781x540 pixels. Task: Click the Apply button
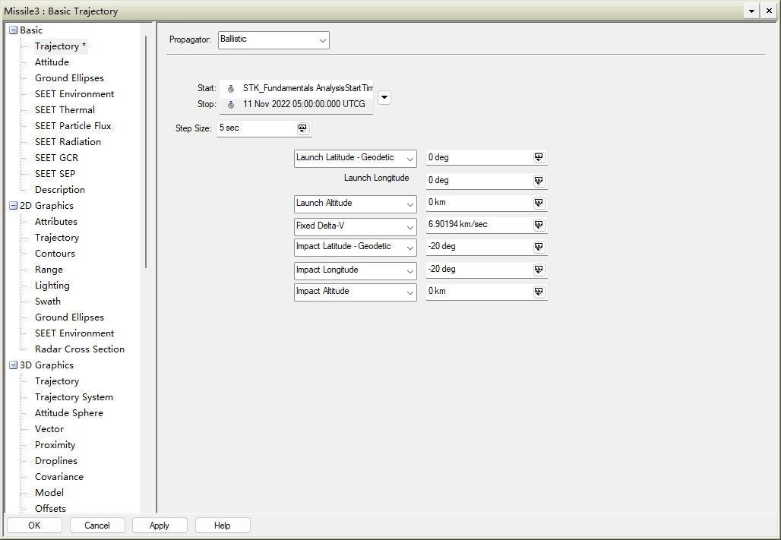160,525
